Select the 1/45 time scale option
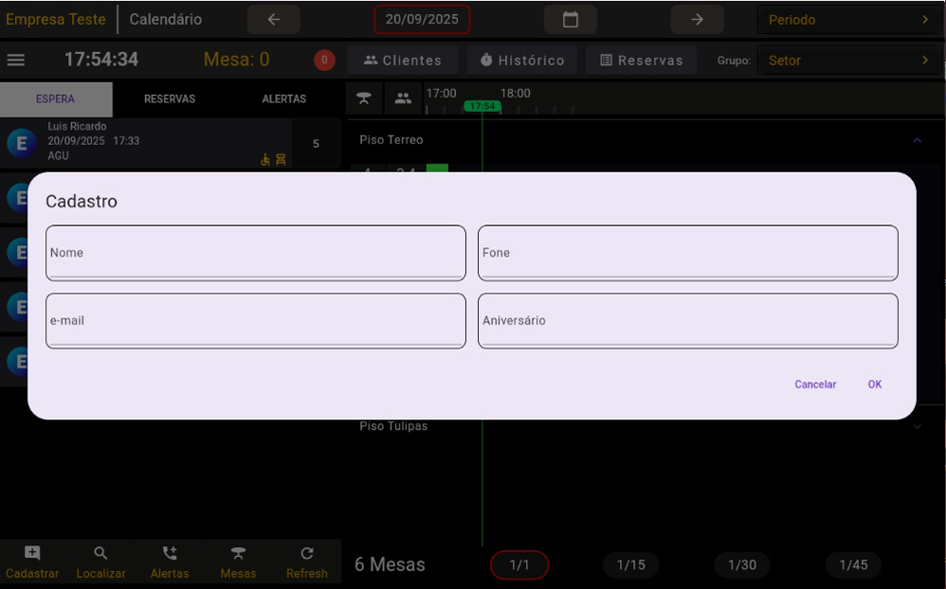This screenshot has height=589, width=946. (853, 565)
